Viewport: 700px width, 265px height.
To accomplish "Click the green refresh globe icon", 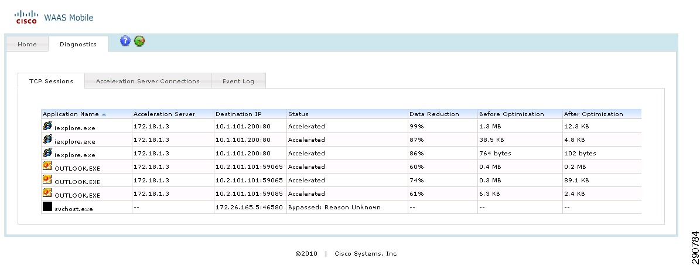I will click(139, 41).
